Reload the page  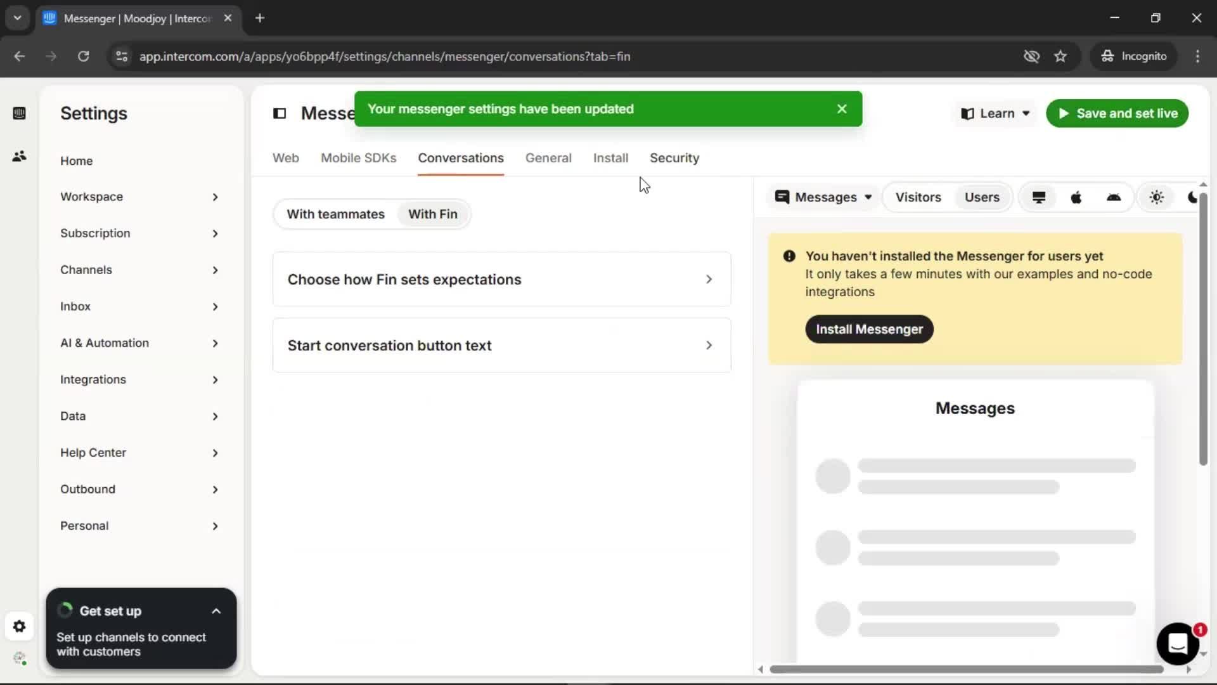[x=83, y=56]
